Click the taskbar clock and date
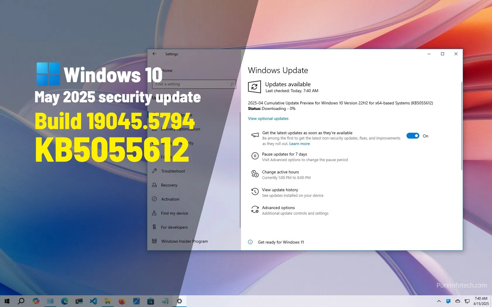492x307 pixels. tap(481, 301)
